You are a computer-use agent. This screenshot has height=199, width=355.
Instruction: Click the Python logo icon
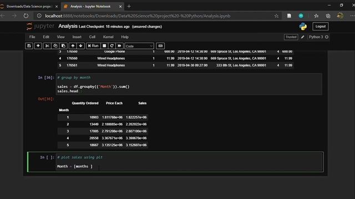click(x=303, y=27)
